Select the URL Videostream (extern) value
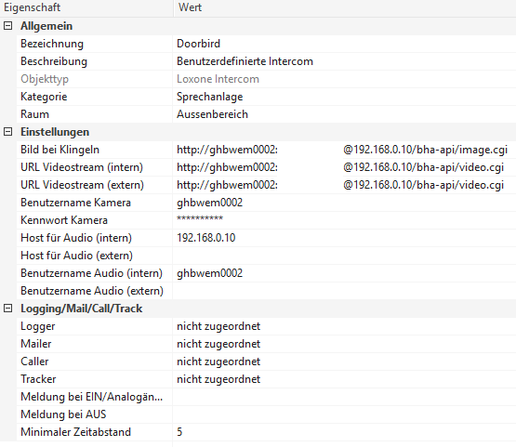Image resolution: width=516 pixels, height=447 pixels. pos(344,185)
